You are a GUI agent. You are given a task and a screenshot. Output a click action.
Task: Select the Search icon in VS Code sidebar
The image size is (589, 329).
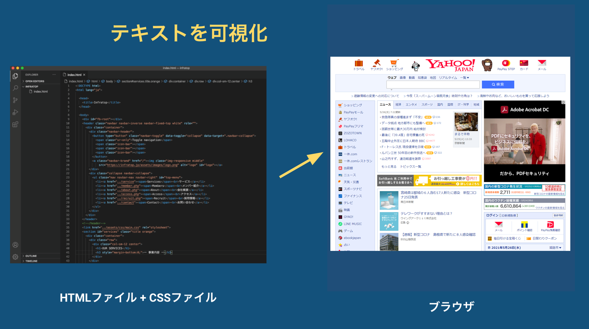click(15, 88)
